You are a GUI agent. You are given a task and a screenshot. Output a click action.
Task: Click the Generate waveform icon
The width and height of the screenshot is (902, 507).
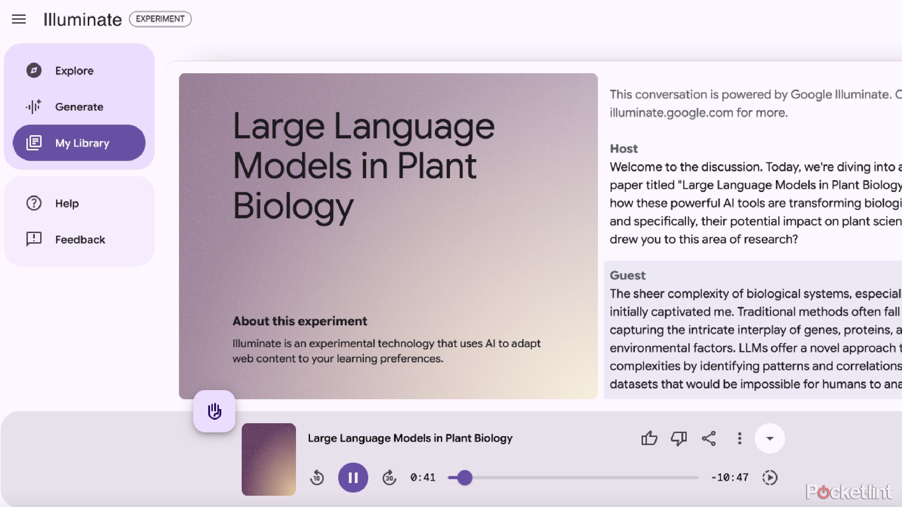pos(34,107)
